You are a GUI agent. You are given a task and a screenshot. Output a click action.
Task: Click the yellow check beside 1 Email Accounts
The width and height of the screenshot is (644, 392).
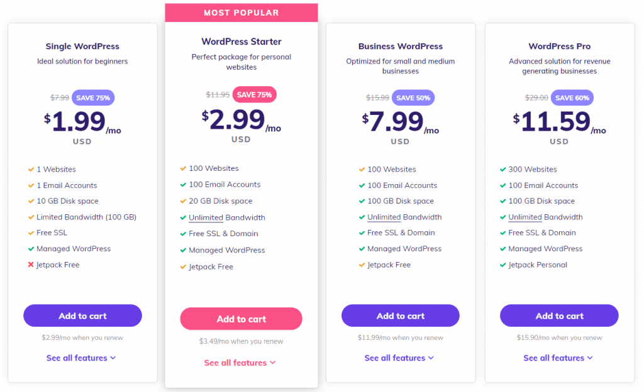click(30, 185)
